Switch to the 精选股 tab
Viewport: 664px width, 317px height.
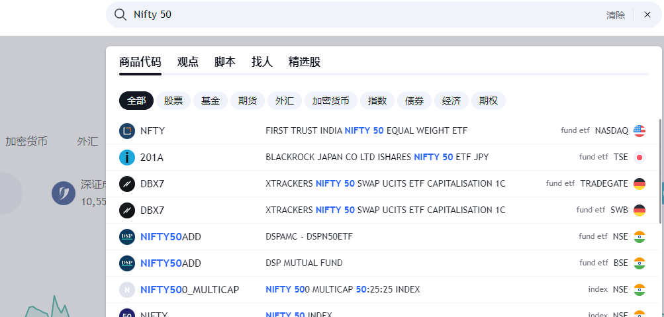pyautogui.click(x=305, y=62)
